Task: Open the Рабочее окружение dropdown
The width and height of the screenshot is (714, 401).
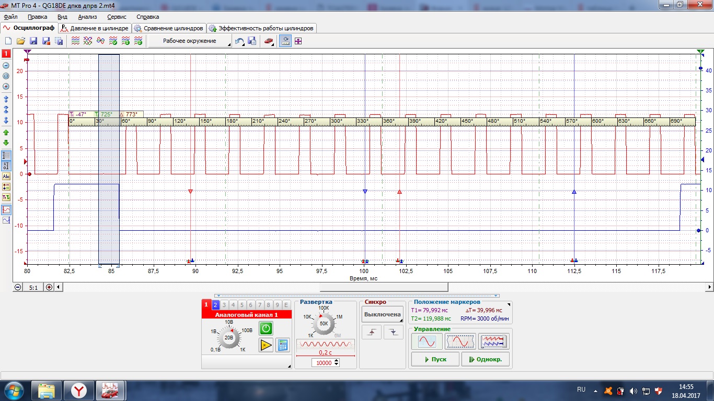Action: coord(190,41)
